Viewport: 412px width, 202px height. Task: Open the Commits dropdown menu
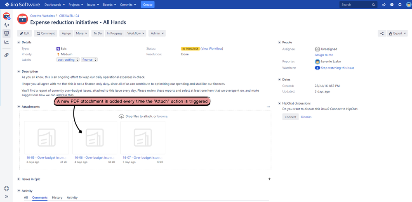coord(128,5)
